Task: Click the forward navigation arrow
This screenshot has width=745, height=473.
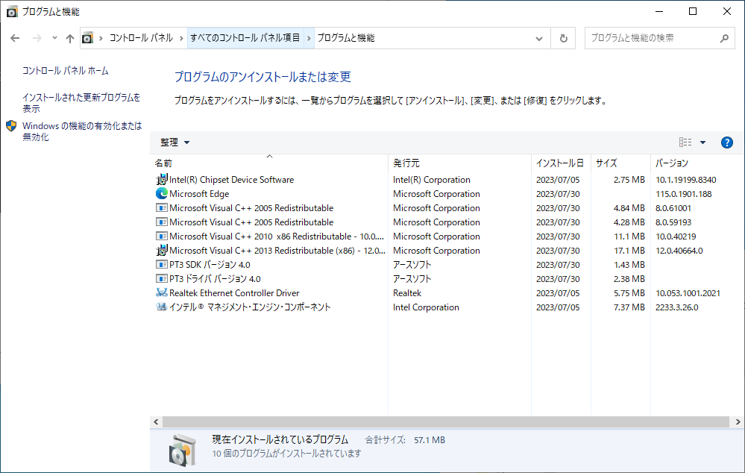Action: click(x=37, y=38)
